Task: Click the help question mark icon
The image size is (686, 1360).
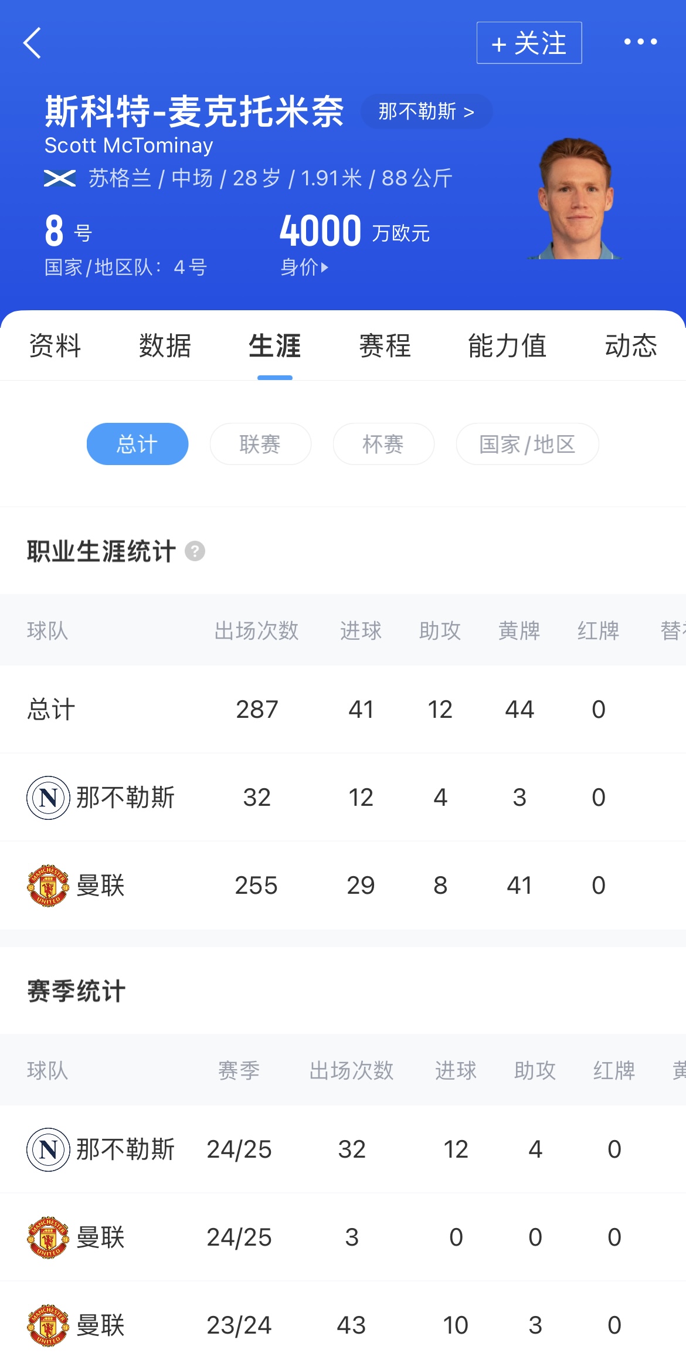Action: [x=195, y=551]
